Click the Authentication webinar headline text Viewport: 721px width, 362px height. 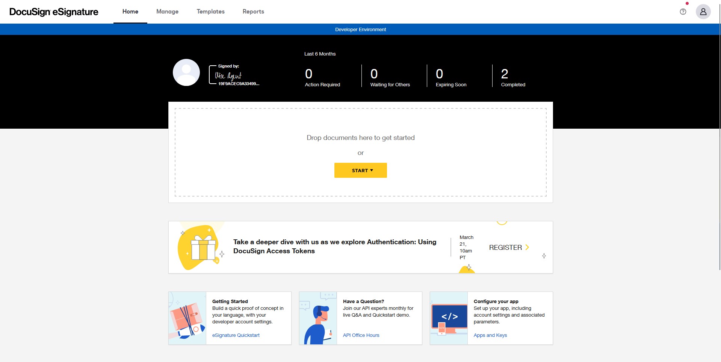(x=335, y=246)
